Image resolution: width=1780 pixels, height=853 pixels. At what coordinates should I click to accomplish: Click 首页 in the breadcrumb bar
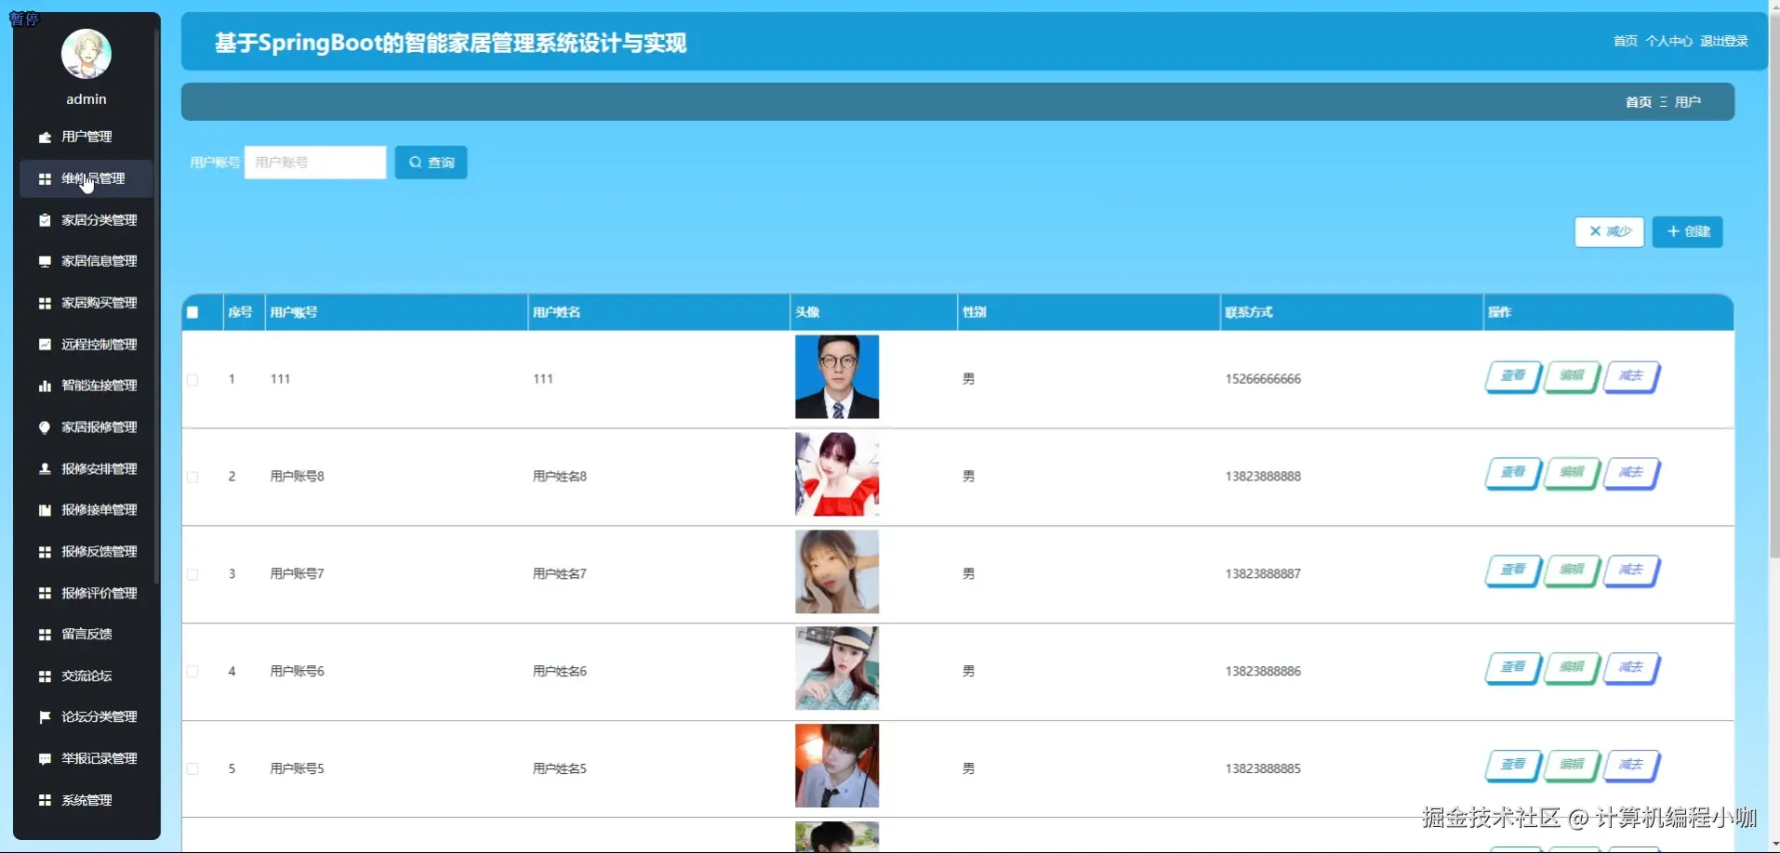pos(1638,102)
